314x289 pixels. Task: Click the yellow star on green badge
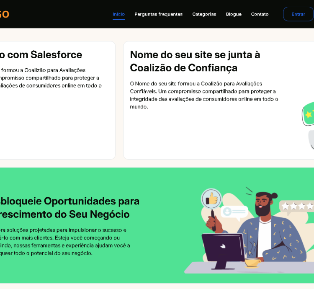coord(309,114)
